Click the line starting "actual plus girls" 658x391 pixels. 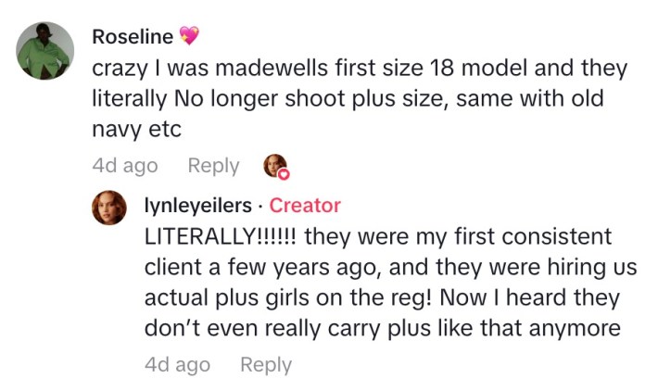[371, 299]
